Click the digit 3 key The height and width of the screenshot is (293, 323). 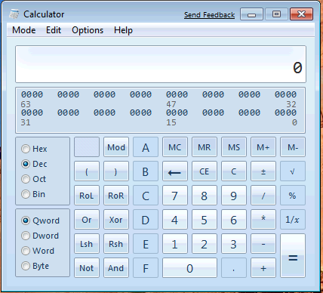coord(234,244)
